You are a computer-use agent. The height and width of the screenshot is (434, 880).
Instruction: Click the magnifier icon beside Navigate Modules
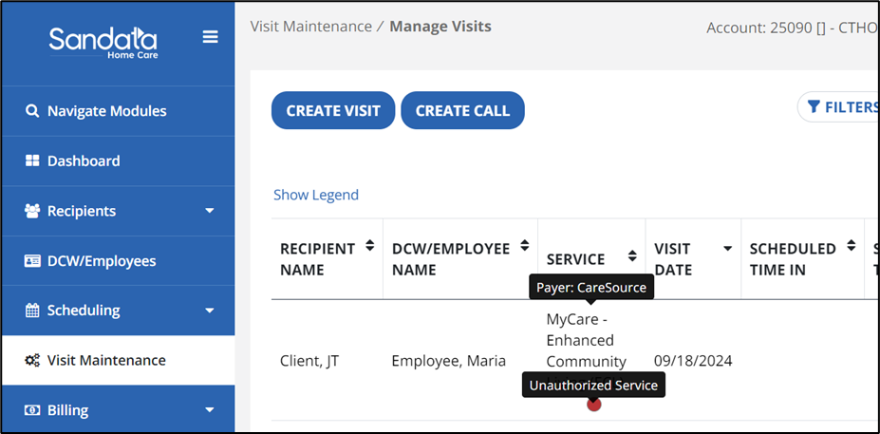click(32, 111)
